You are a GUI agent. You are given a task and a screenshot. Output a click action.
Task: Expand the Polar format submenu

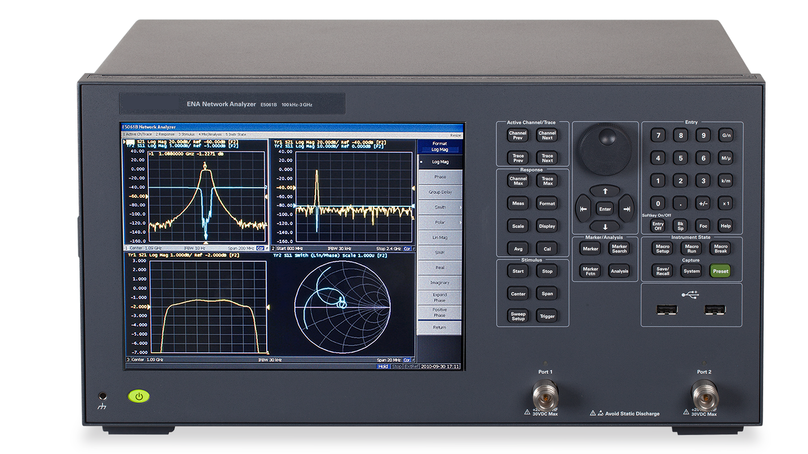(440, 222)
